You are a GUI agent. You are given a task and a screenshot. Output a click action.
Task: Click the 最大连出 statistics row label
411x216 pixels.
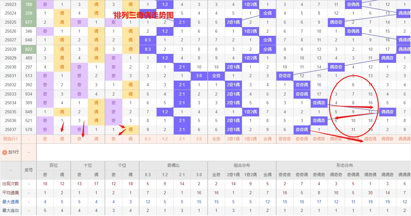click(11, 211)
